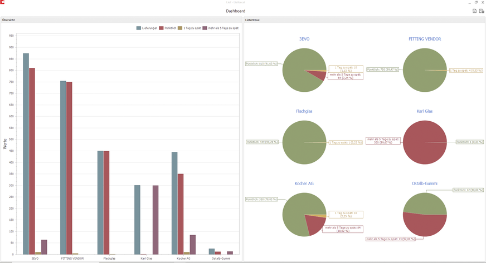Click the red app logo in title bar

[3, 3]
